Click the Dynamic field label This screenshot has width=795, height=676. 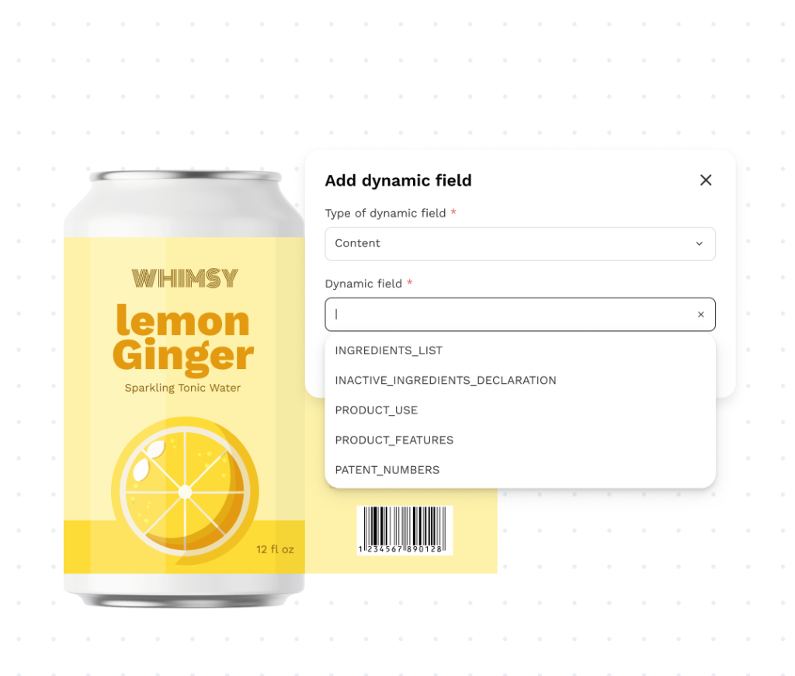click(x=363, y=284)
